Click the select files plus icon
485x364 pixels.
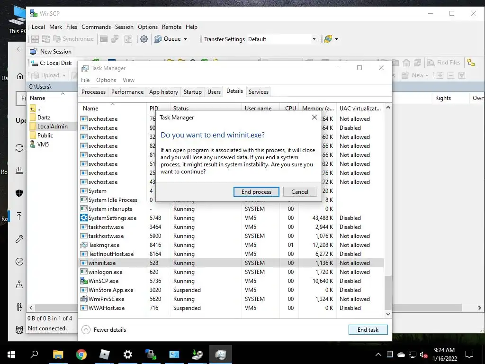point(440,75)
